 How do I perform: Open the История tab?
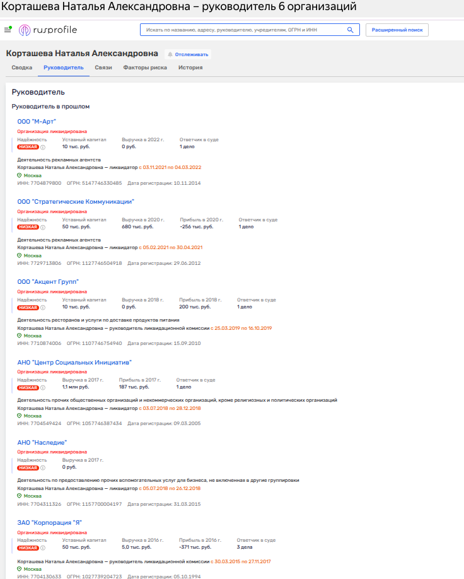pyautogui.click(x=190, y=67)
